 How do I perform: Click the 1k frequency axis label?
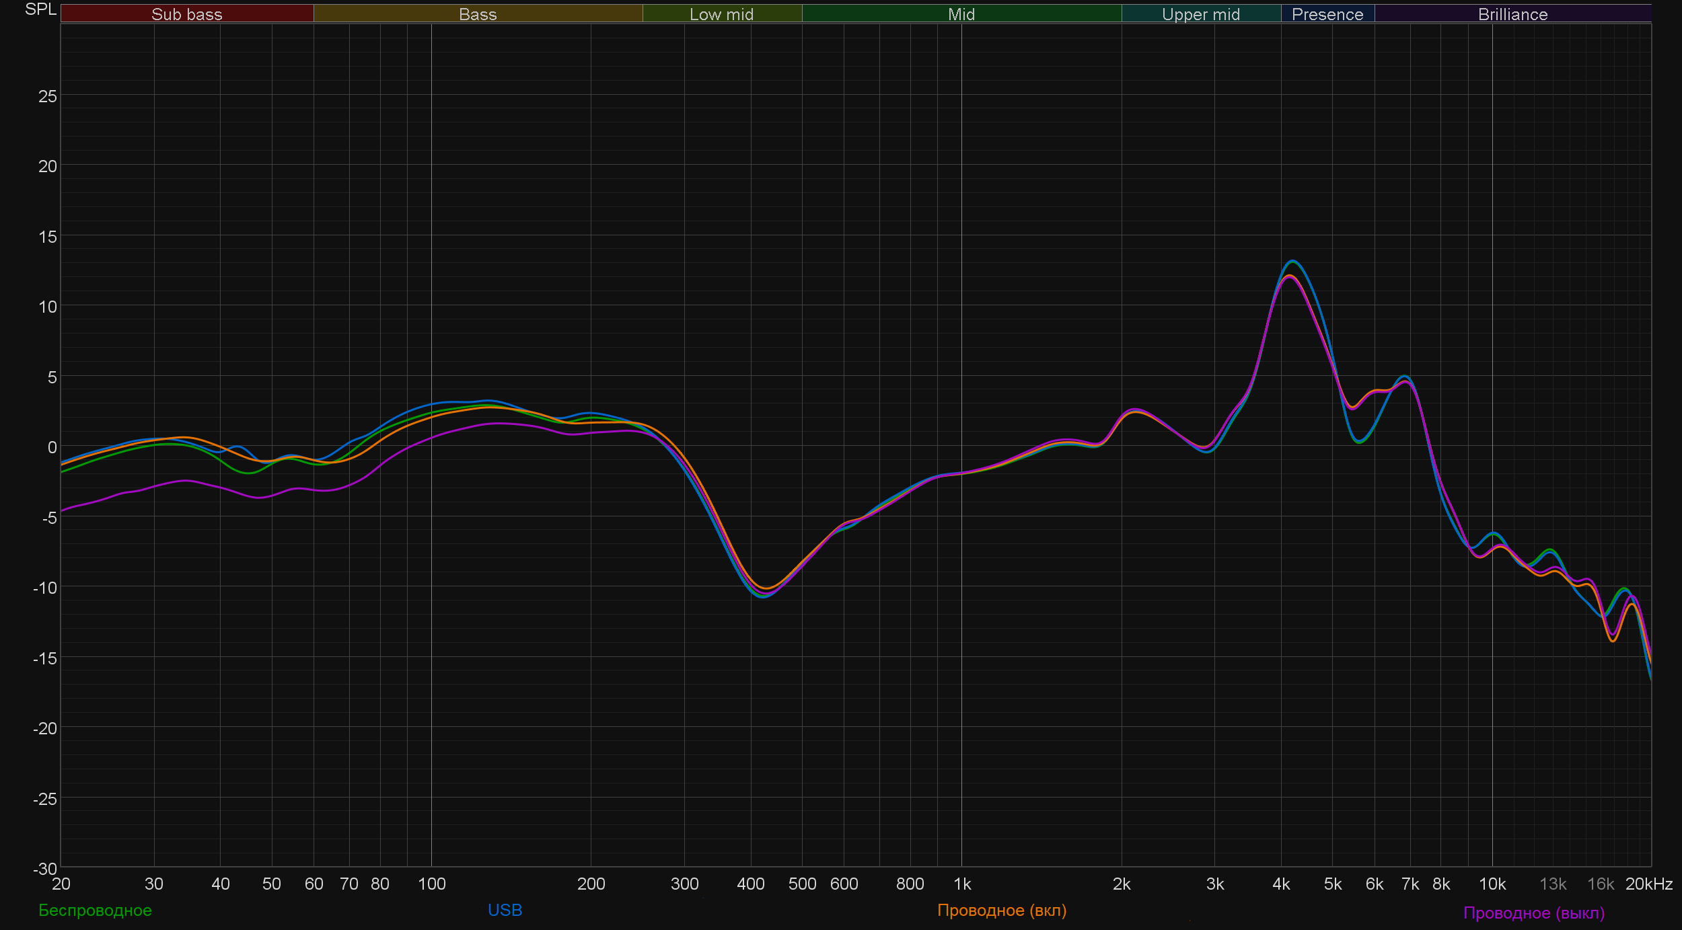[961, 884]
